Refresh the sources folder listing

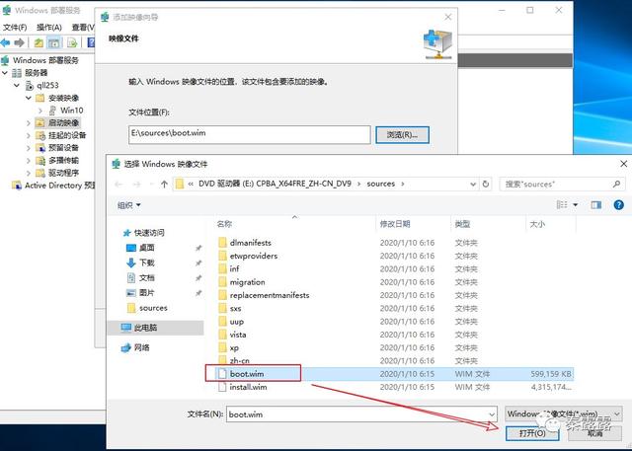tap(486, 184)
